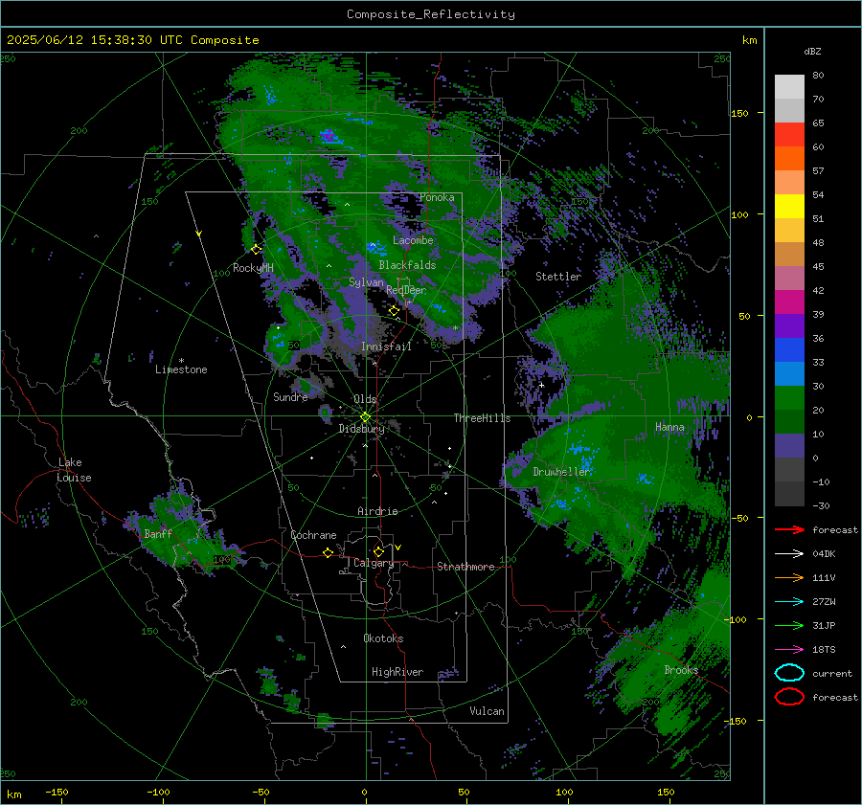
Task: Click the -30 dBZ scale value
Action: point(821,505)
